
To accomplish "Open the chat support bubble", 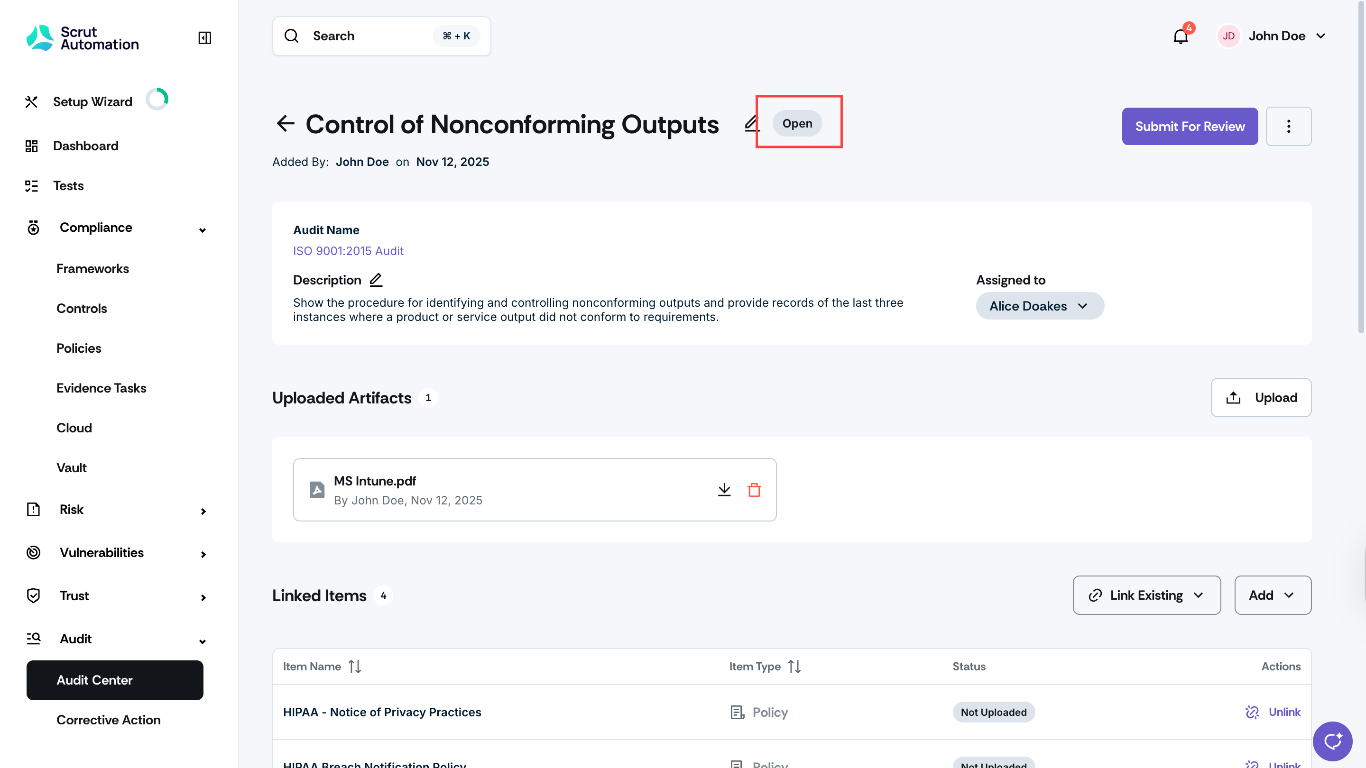I will pyautogui.click(x=1333, y=741).
